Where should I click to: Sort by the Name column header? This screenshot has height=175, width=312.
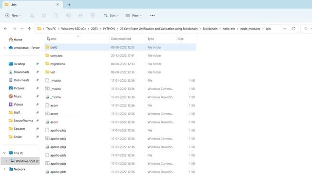77,39
